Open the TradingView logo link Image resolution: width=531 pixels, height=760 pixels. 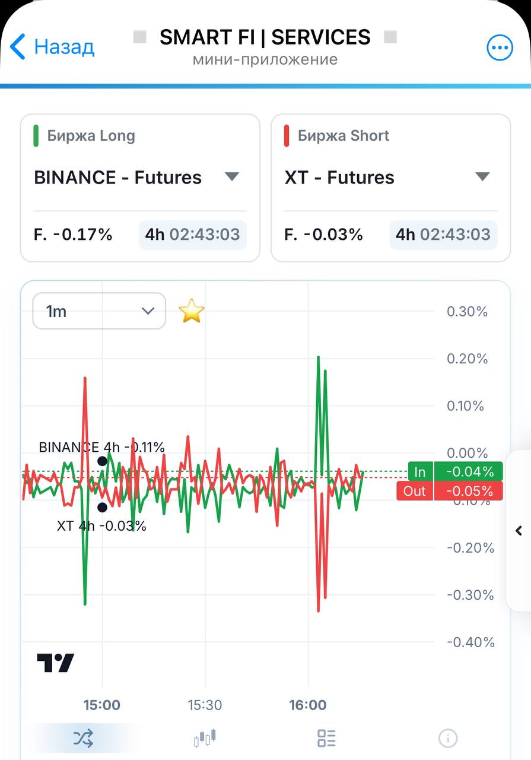click(56, 663)
